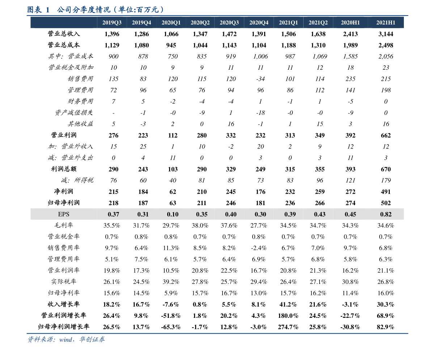Click the 2020Q3 column header
431x350 pixels.
tap(229, 22)
